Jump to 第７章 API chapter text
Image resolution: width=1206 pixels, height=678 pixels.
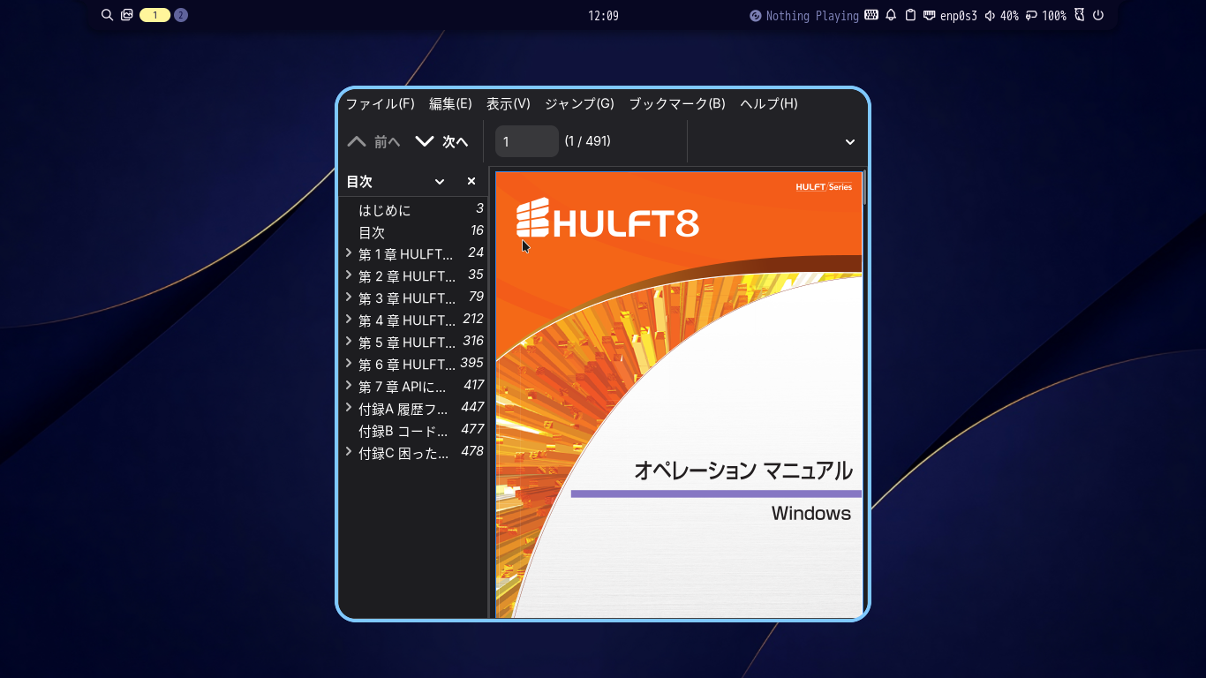402,387
